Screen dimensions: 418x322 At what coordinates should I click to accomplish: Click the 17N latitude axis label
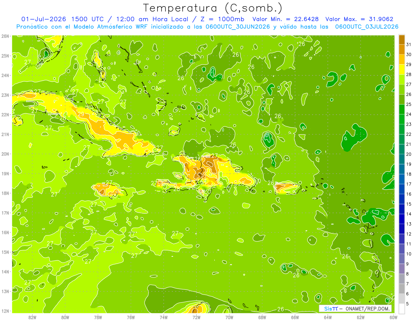(5, 213)
